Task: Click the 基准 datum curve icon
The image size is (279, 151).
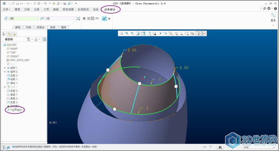Action: (x=273, y=15)
